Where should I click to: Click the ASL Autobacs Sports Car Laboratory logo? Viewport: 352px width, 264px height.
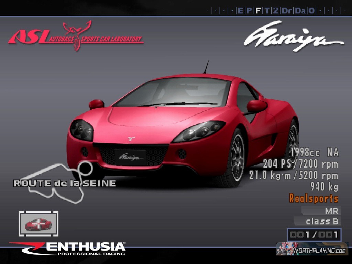click(76, 36)
